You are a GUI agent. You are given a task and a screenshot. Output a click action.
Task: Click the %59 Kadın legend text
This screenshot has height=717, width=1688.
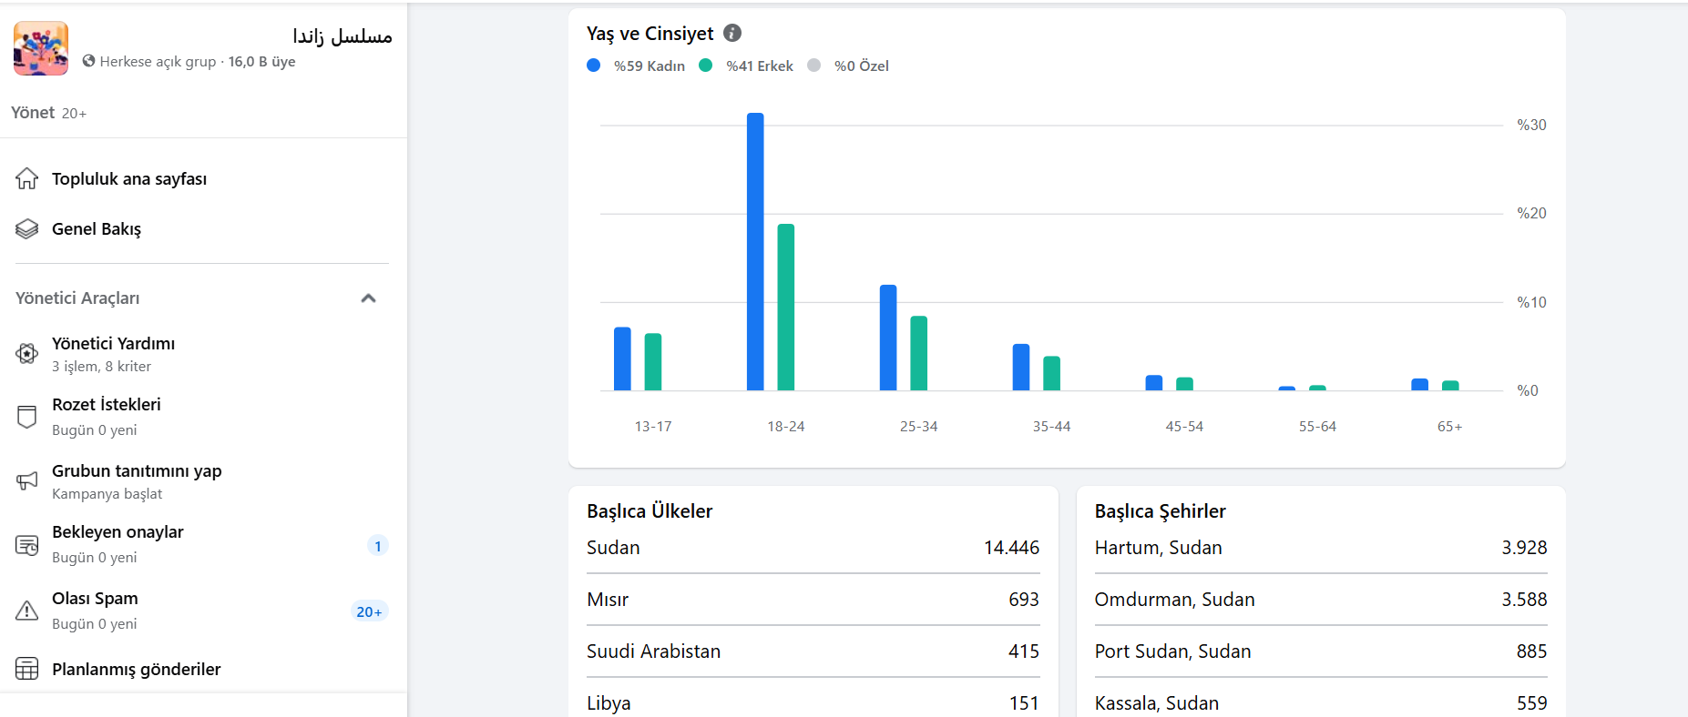coord(650,66)
